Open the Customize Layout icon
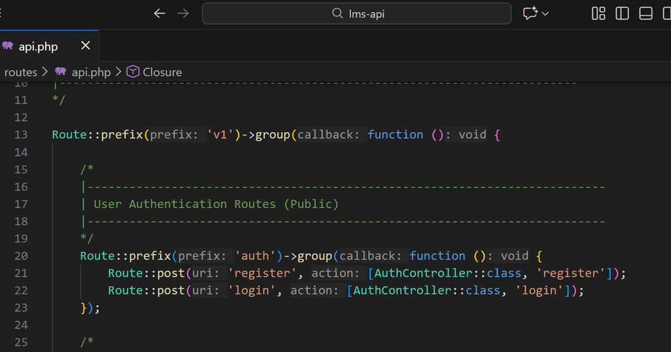Image resolution: width=671 pixels, height=352 pixels. [598, 13]
